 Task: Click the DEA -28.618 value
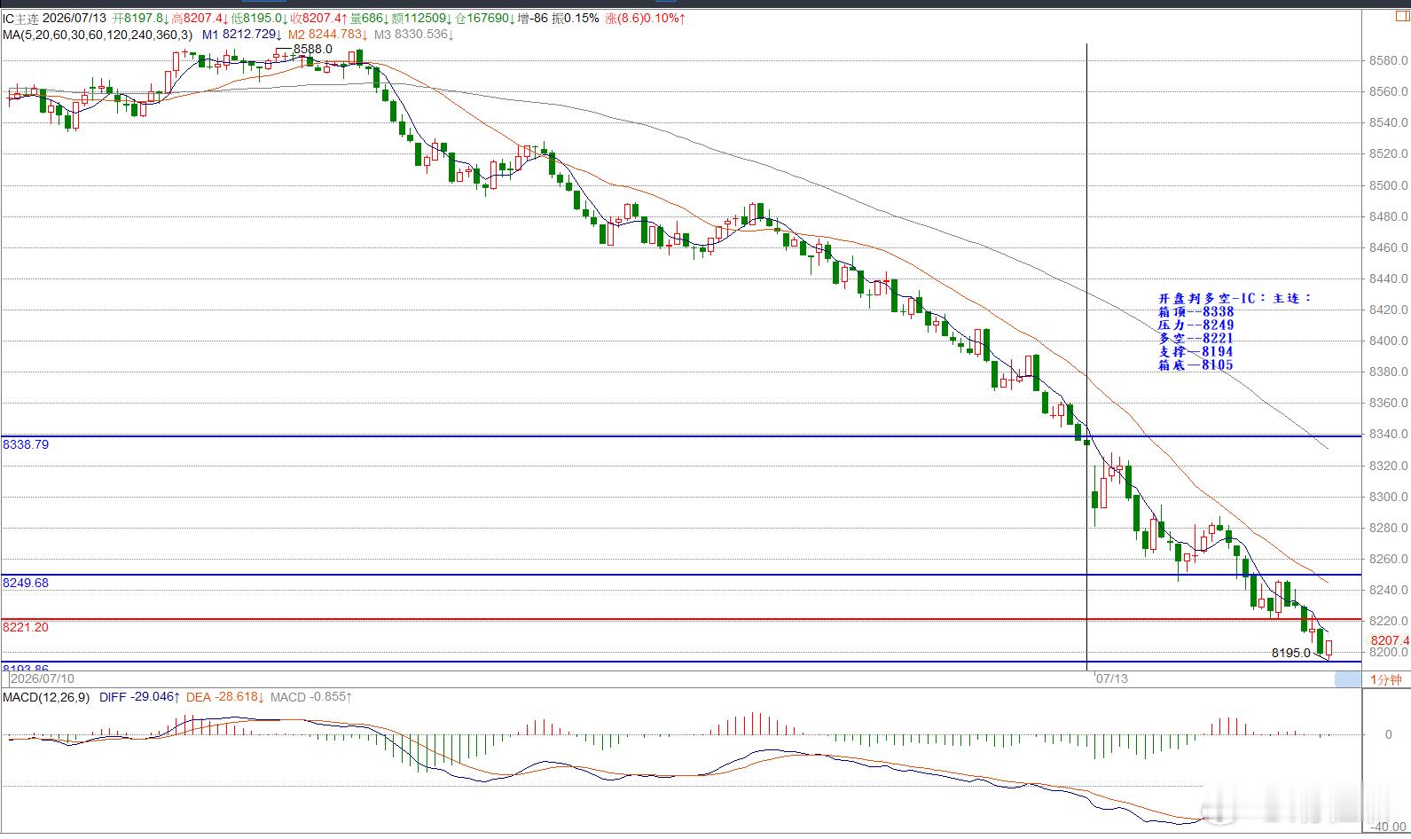tap(227, 697)
